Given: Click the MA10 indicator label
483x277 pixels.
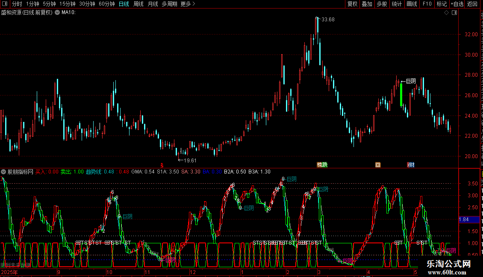Looking at the screenshot, I should pyautogui.click(x=68, y=12).
